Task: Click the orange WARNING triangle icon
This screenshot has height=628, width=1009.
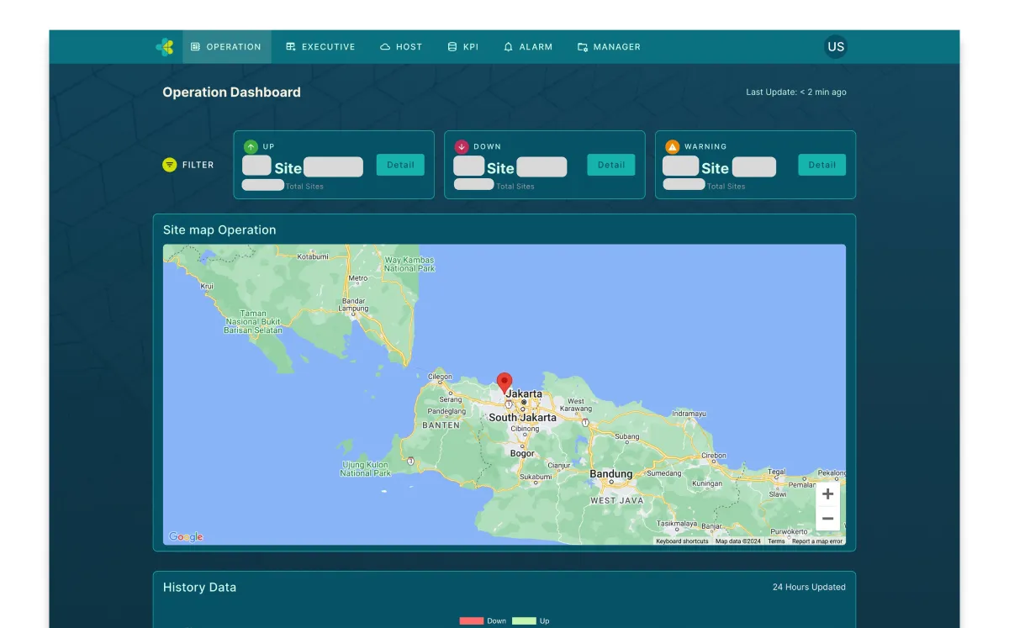Action: pos(671,146)
